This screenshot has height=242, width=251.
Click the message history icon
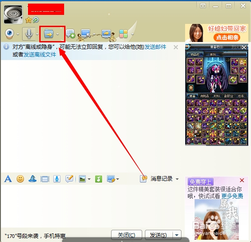click(143, 179)
